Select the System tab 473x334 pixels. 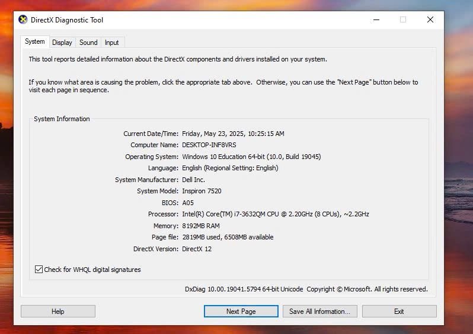(x=35, y=41)
